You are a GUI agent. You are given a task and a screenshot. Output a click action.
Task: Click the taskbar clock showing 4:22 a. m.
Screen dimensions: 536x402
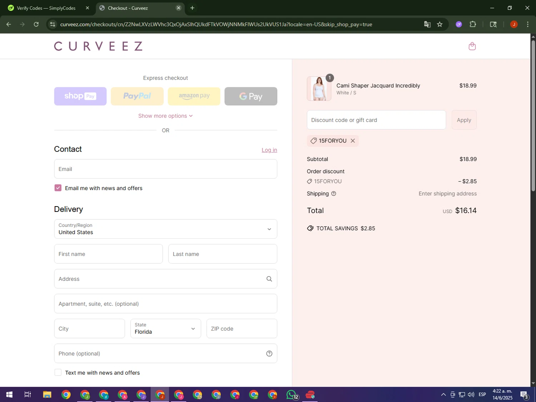point(502,394)
